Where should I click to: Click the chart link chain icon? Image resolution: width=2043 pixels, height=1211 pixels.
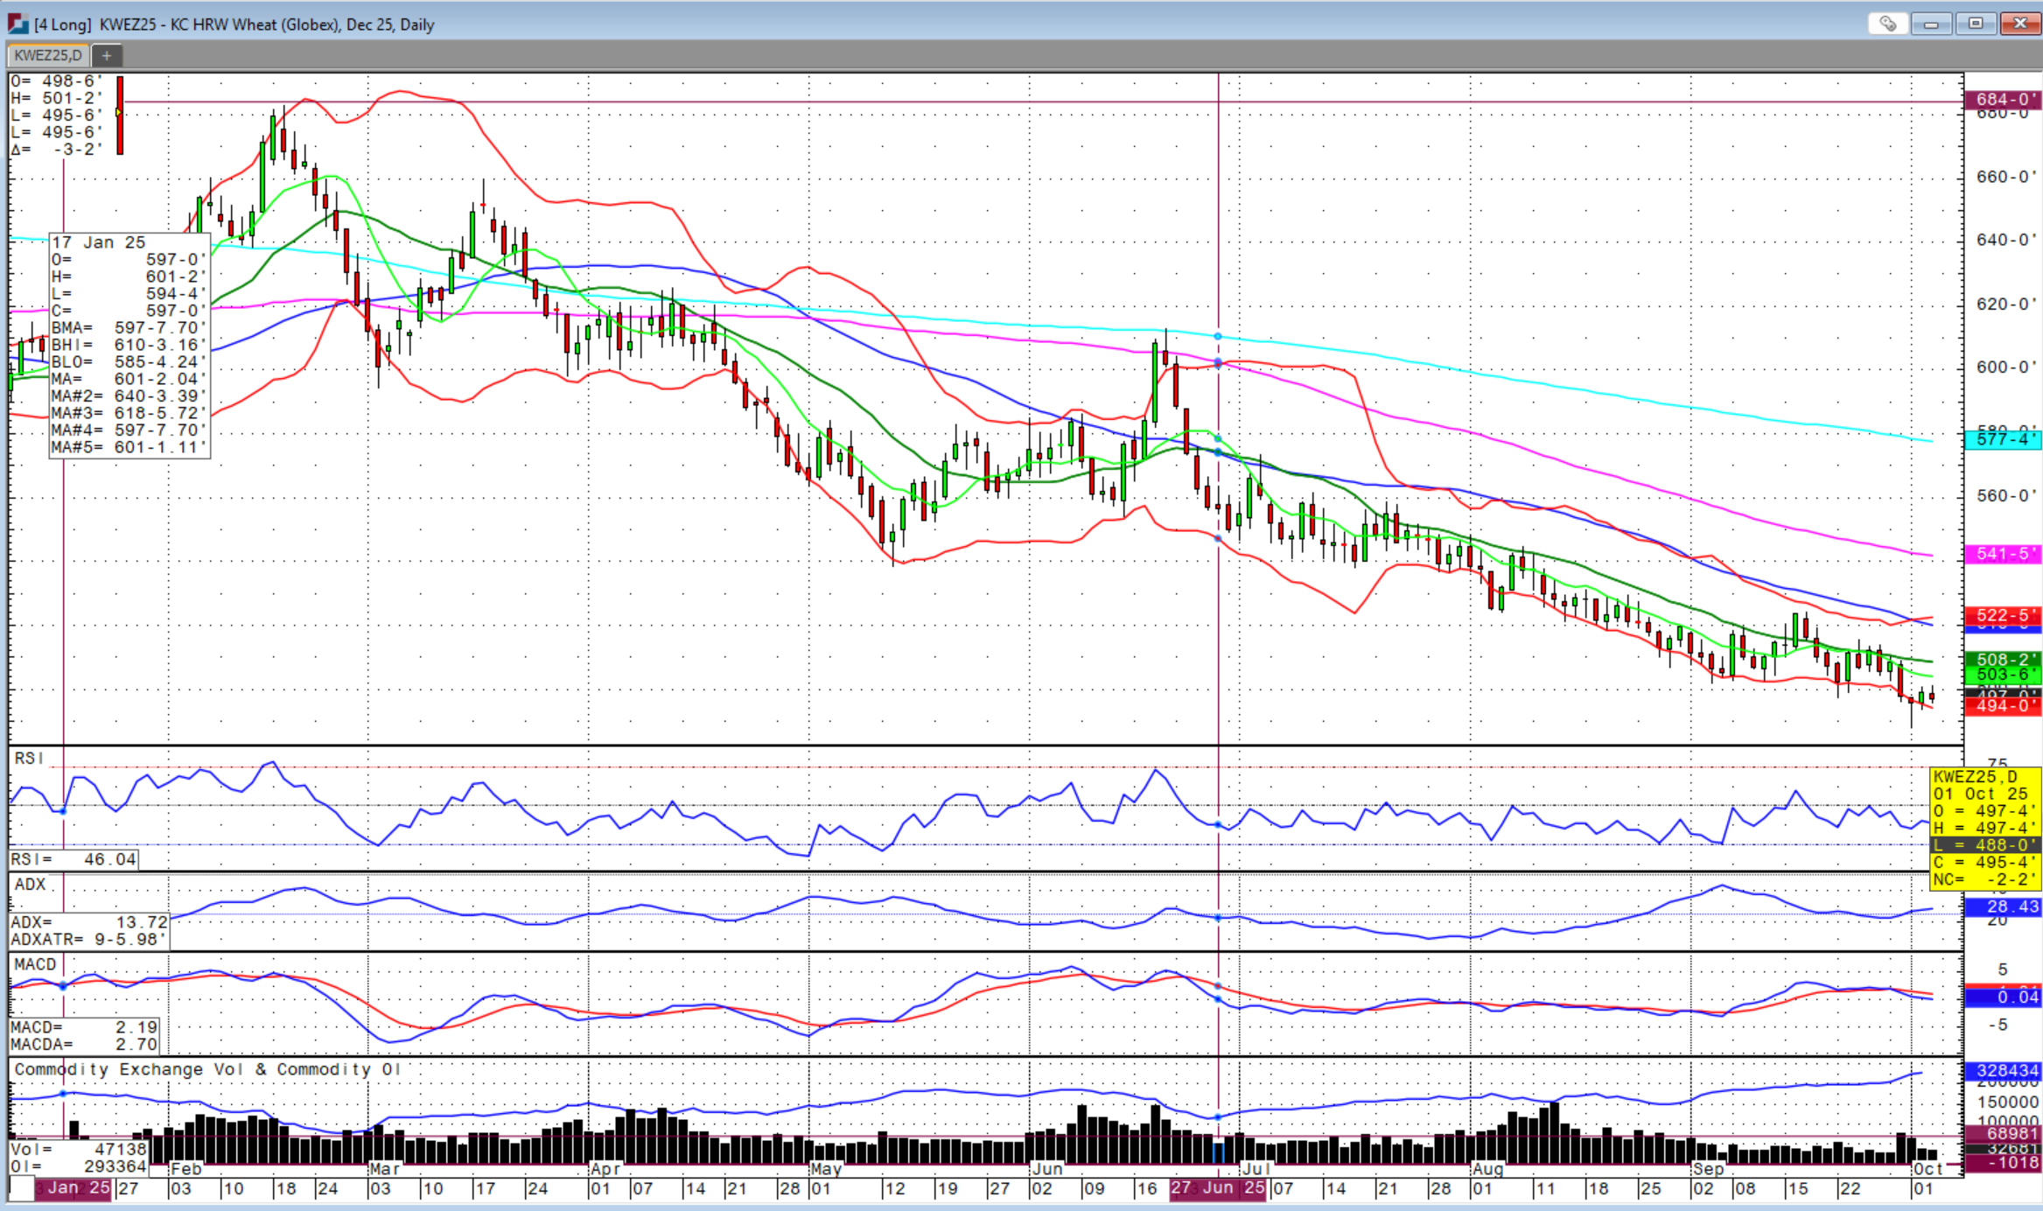coord(1887,24)
